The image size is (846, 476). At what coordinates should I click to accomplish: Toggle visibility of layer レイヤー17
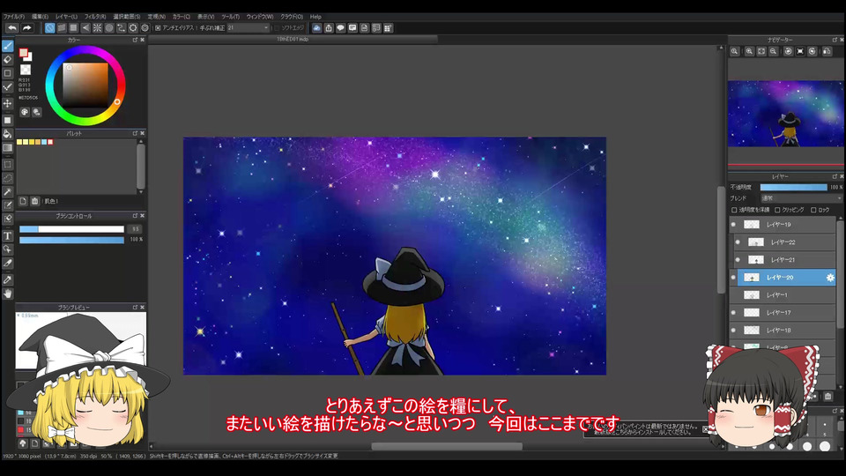point(733,312)
